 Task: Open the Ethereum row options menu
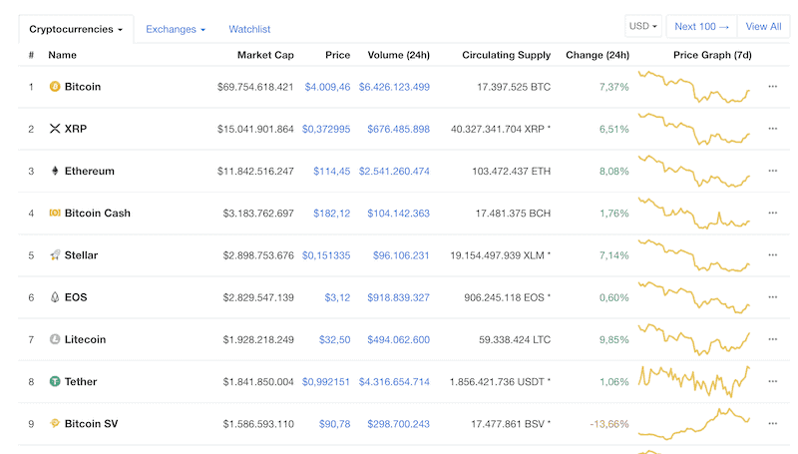(772, 171)
